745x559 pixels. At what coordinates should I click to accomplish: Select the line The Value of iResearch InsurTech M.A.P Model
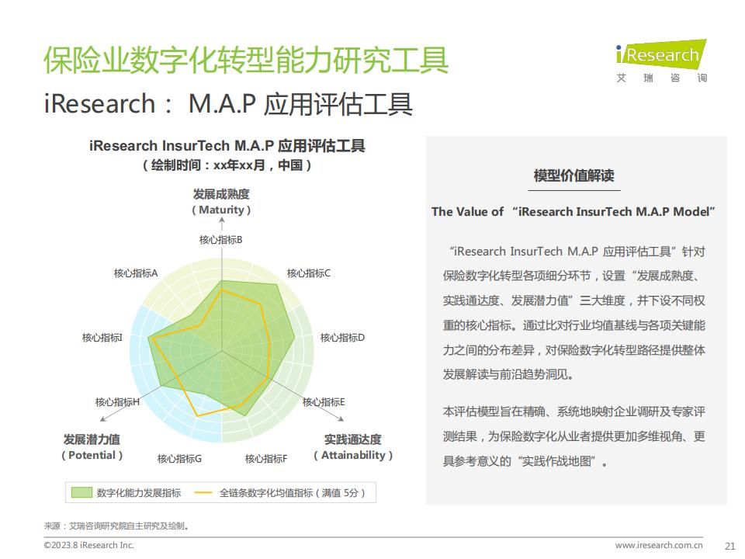point(573,212)
